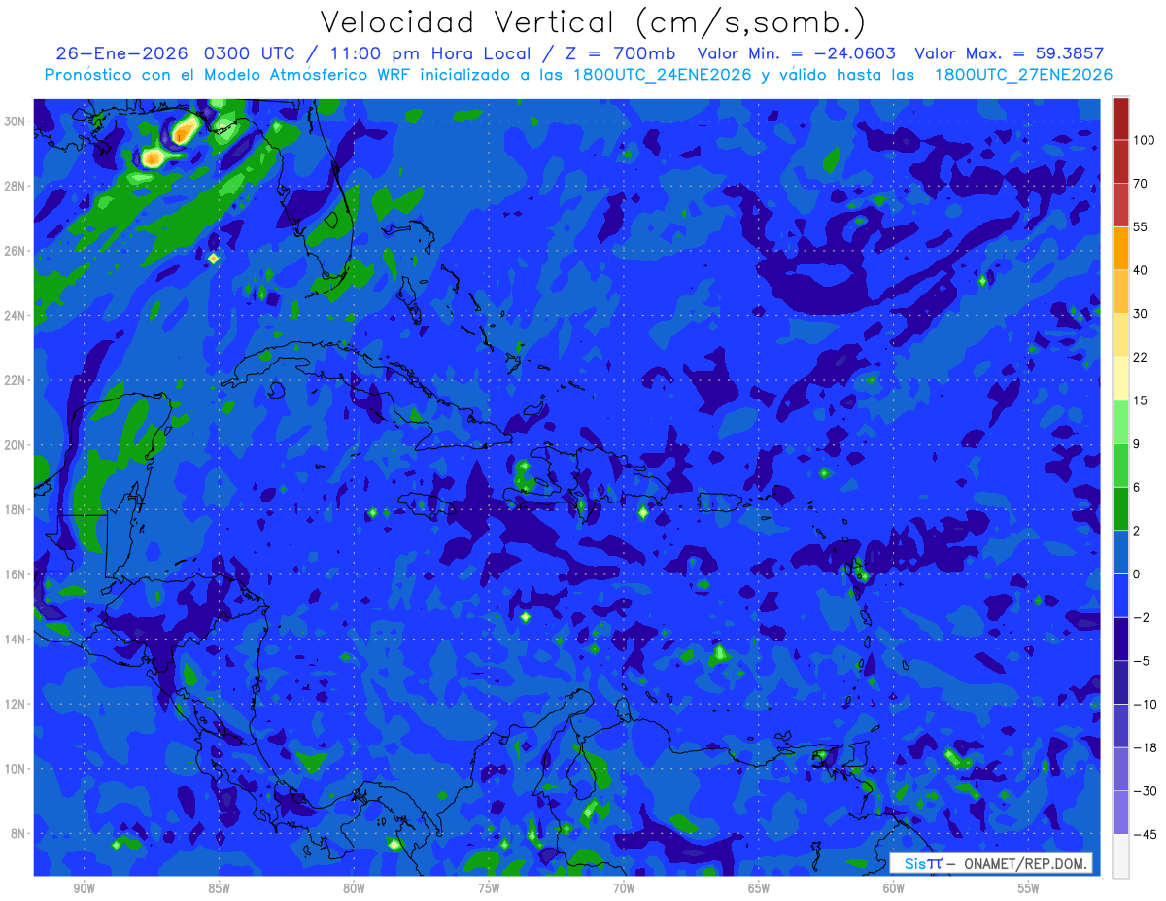Click colorbar segment between -30 and -18
1166x901 pixels.
1120,769
